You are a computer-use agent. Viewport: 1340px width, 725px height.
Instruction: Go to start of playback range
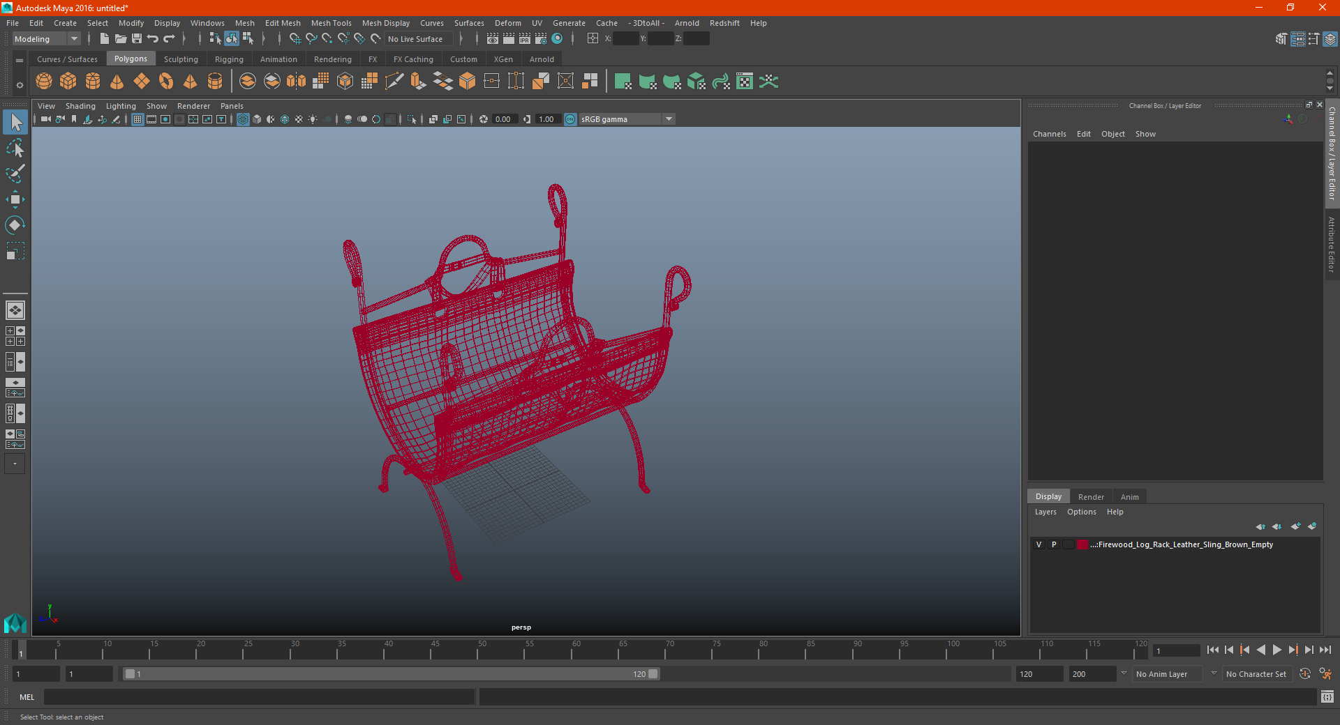1213,650
